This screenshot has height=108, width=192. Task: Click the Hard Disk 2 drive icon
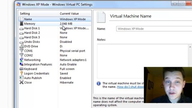[22, 33]
